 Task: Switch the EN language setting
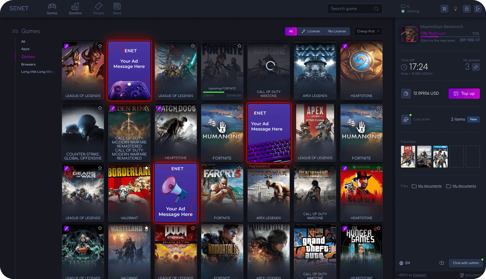[x=408, y=263]
